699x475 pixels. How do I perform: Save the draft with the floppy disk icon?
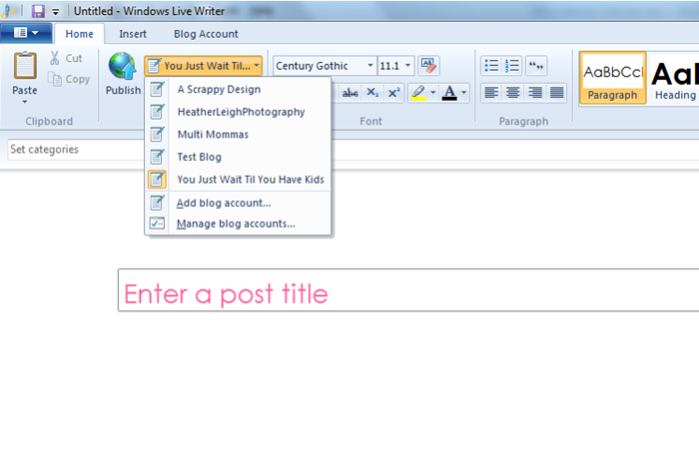pyautogui.click(x=38, y=11)
